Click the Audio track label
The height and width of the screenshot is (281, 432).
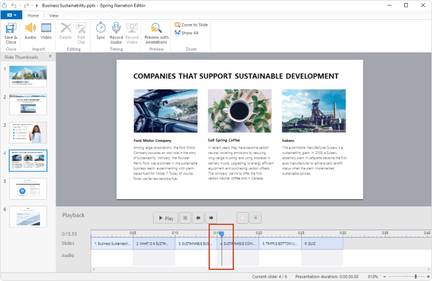click(x=68, y=255)
